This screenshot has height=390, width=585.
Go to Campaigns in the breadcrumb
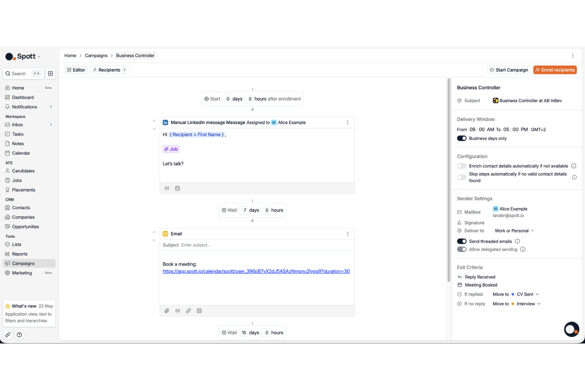click(96, 56)
